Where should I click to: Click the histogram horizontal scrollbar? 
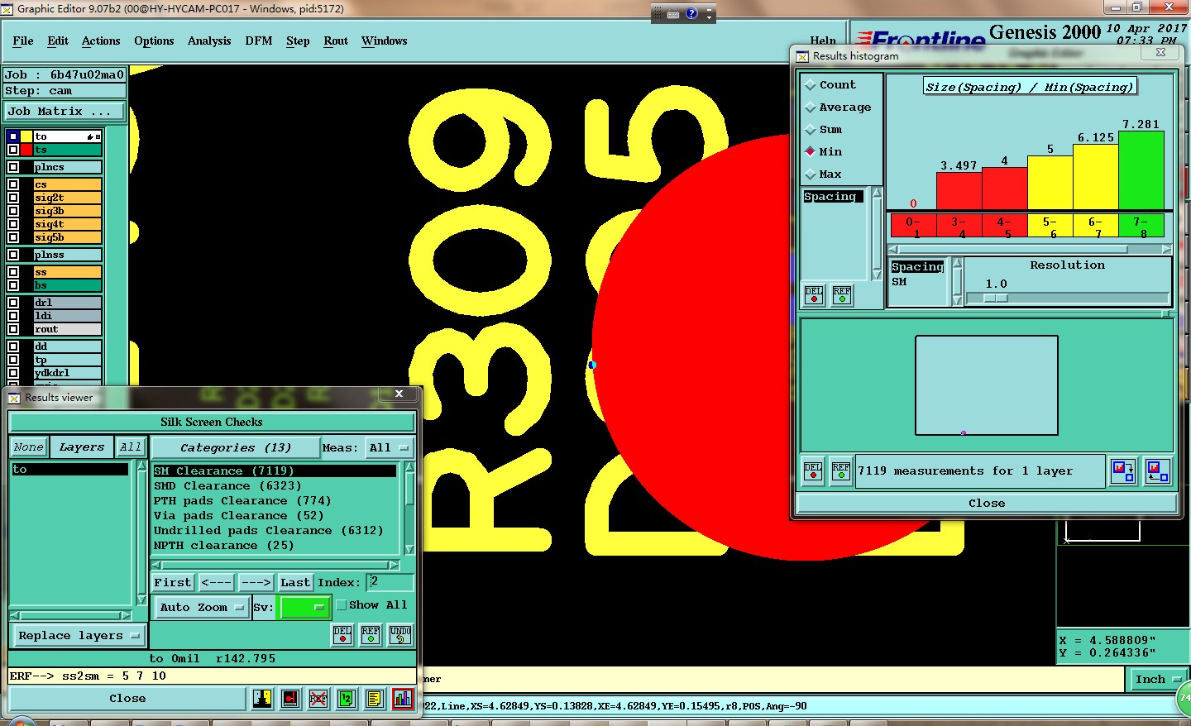(1030, 249)
